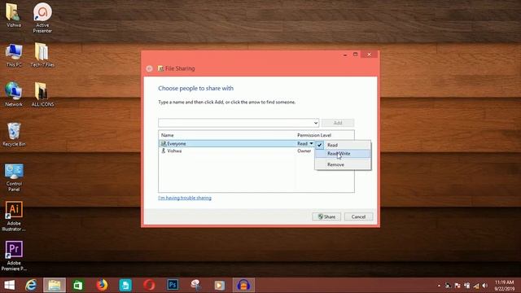521x293 pixels.
Task: Maximize the File Sharing window
Action: pyautogui.click(x=355, y=55)
